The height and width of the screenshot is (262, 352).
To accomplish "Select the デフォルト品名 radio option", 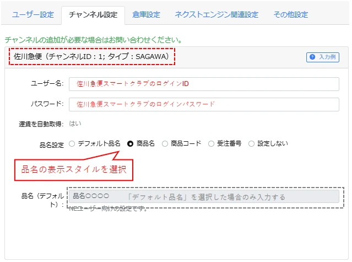I will click(x=72, y=143).
